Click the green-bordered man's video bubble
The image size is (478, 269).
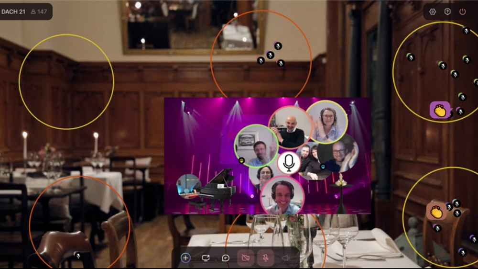pyautogui.click(x=256, y=146)
